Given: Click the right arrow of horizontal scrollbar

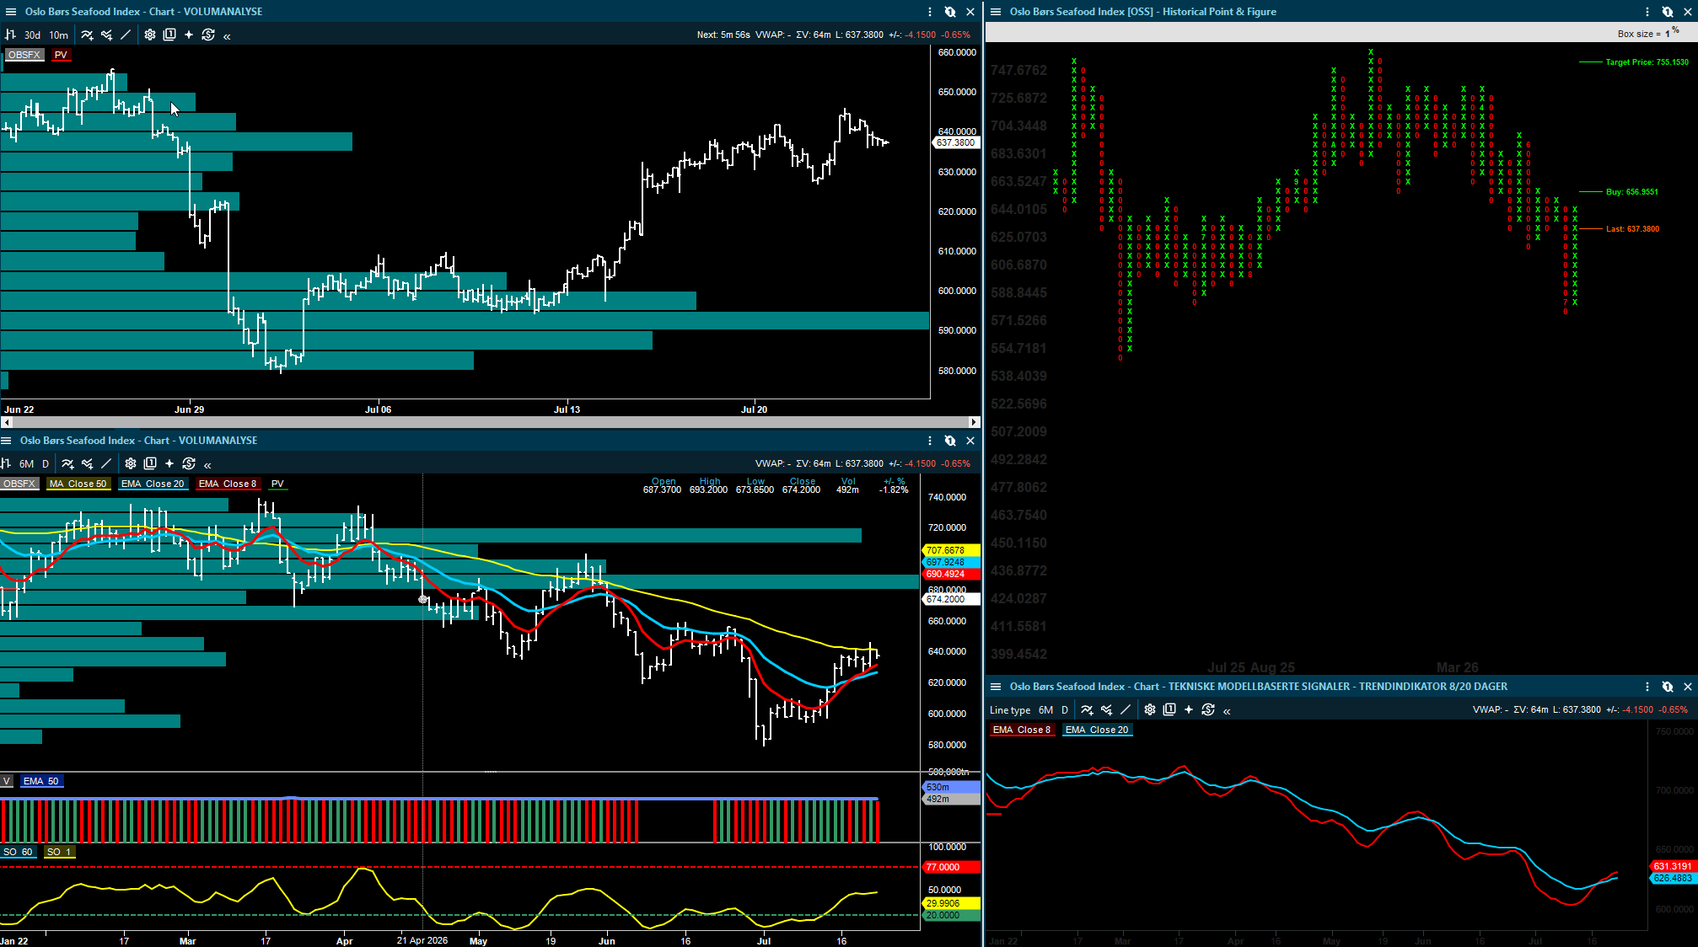Looking at the screenshot, I should pyautogui.click(x=974, y=422).
